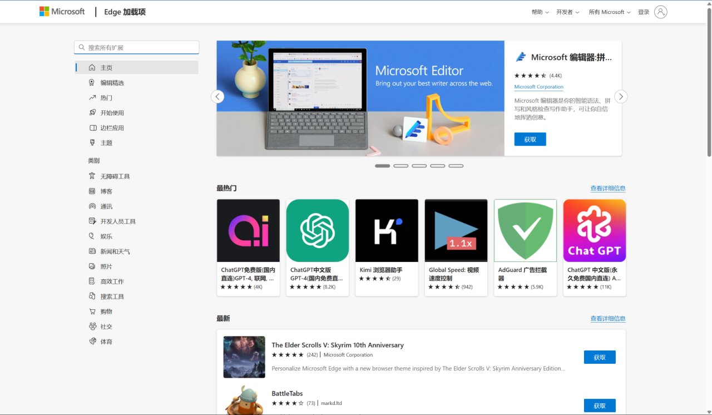Screen dimensions: 712x415
Task: Click the 开始使用 rocket icon
Action: click(x=92, y=112)
